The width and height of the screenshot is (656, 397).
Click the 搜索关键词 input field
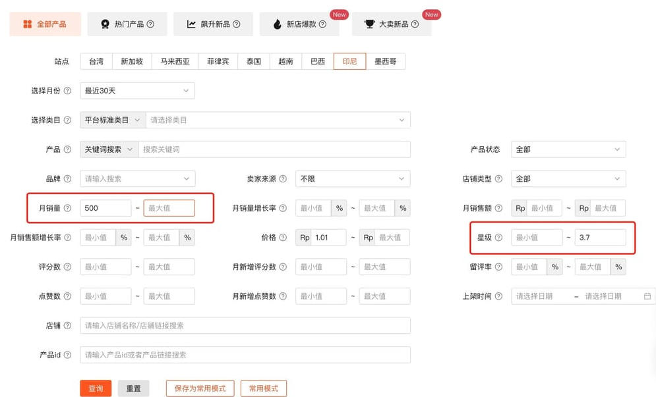[x=274, y=149]
